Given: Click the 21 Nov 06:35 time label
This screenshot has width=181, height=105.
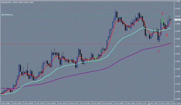Looking at the screenshot, I should [x=62, y=103].
